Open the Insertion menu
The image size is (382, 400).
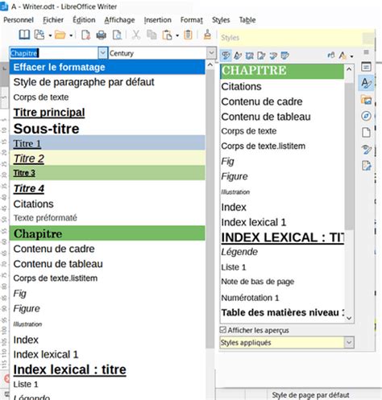pos(157,20)
